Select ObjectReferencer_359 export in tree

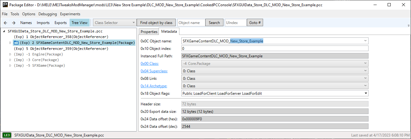[x=61, y=49]
